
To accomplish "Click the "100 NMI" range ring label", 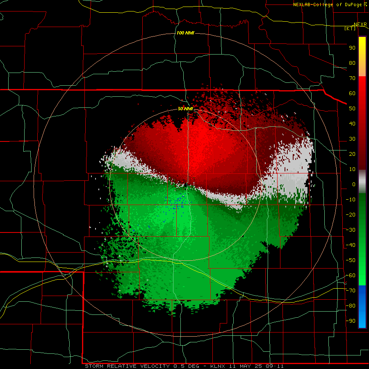I will [x=185, y=33].
